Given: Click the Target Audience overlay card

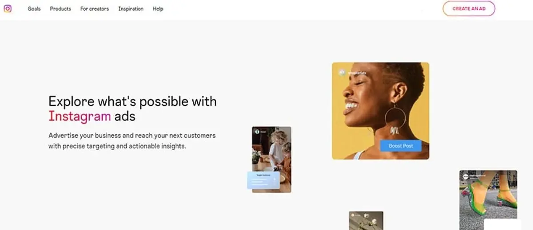Looking at the screenshot, I should (263, 180).
